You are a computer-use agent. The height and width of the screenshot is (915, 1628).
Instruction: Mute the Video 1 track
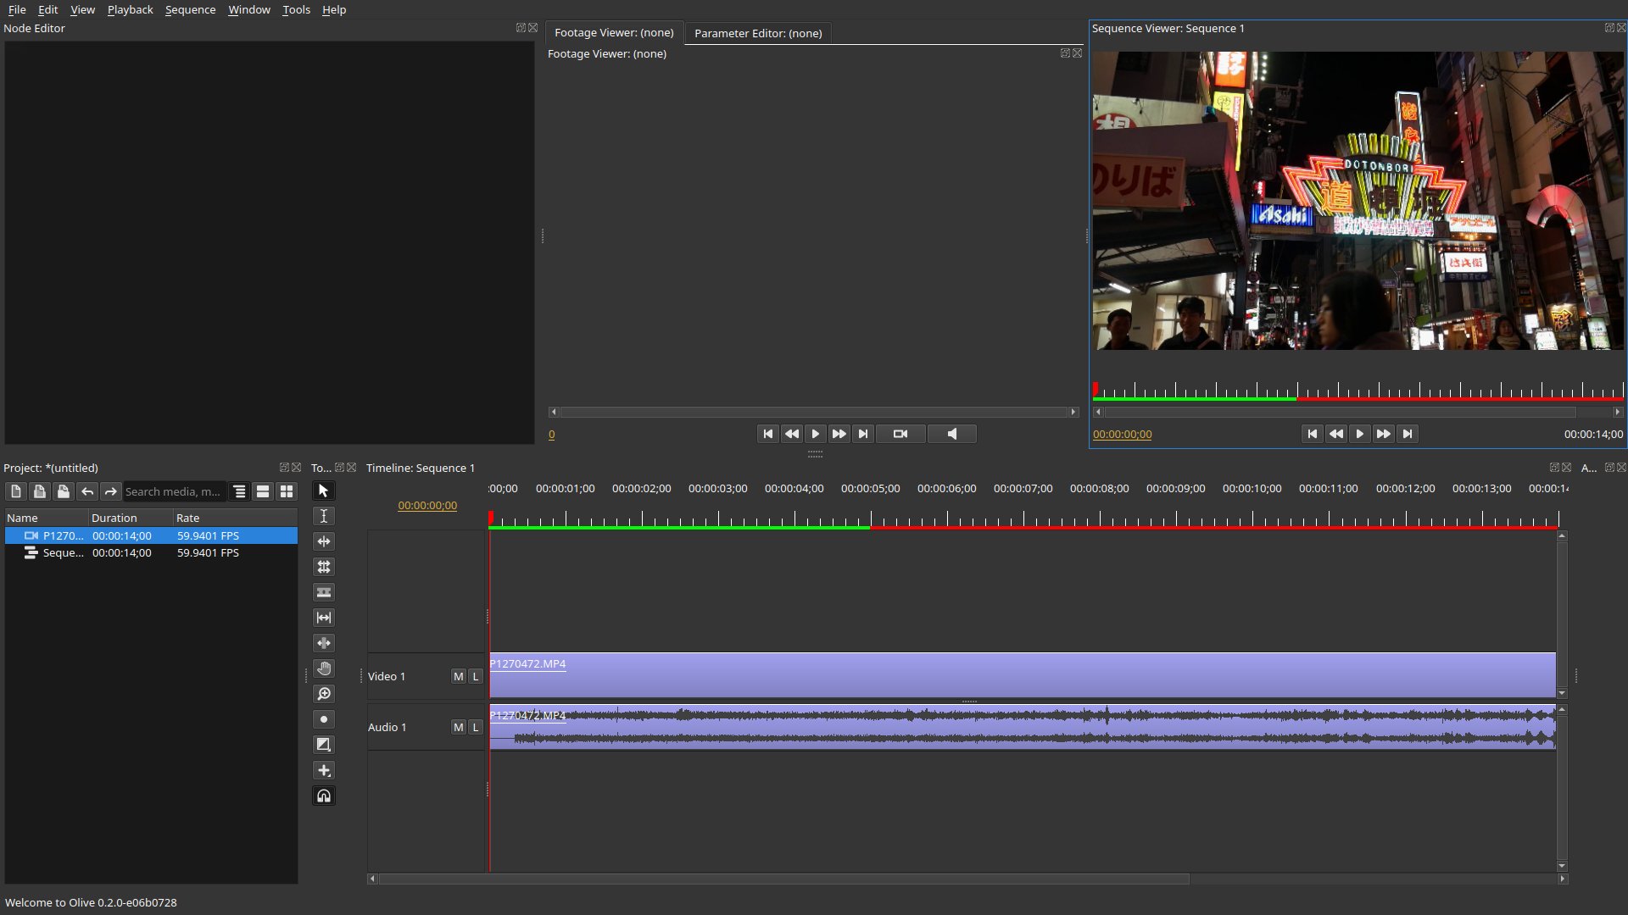[458, 676]
